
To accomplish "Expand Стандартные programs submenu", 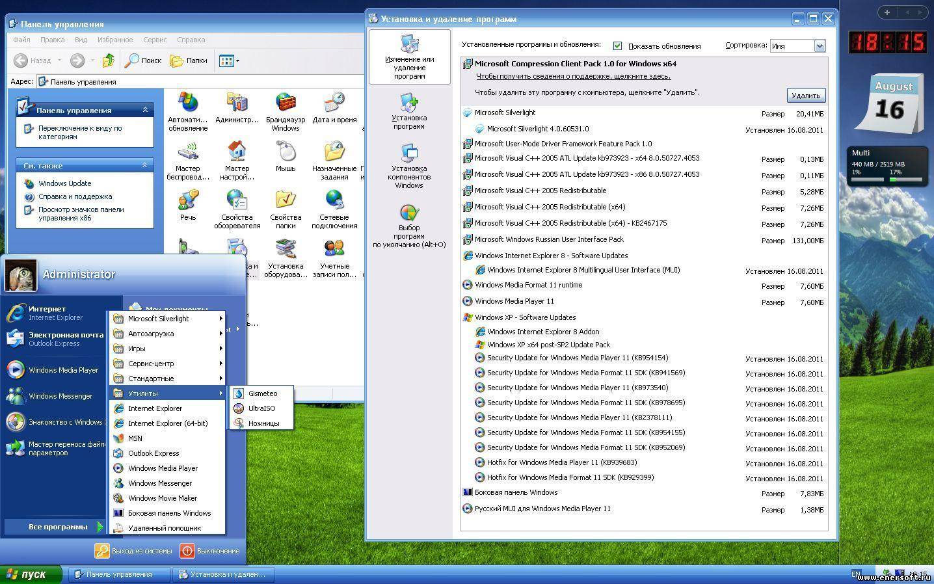I will (x=167, y=378).
